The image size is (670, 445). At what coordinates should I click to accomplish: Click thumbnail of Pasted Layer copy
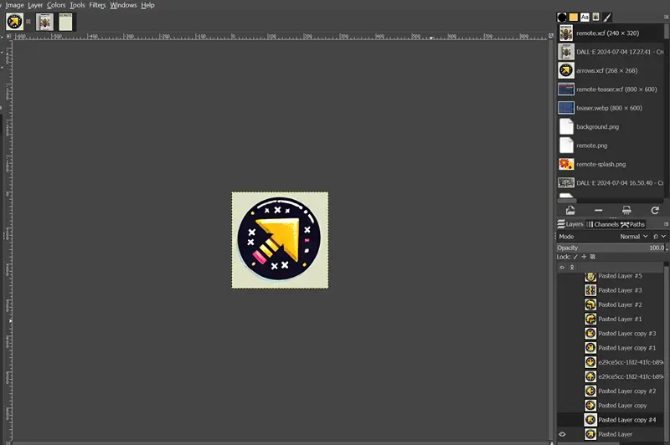point(590,406)
